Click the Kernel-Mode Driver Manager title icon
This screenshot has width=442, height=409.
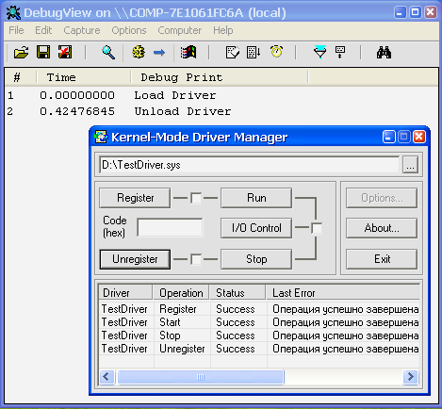point(101,137)
